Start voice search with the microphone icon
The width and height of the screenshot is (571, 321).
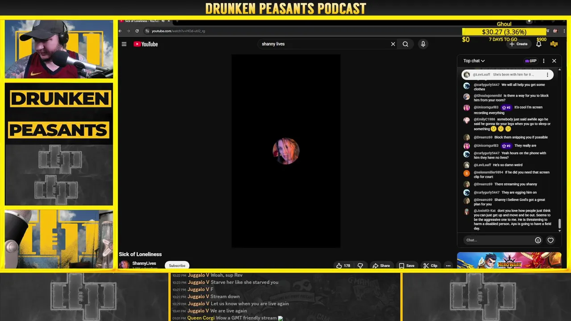423,44
